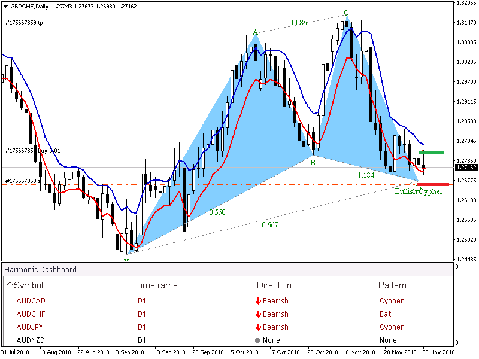Click the Bearish direction text for AUDJPY
Screen dimensions: 479x359
point(275,327)
